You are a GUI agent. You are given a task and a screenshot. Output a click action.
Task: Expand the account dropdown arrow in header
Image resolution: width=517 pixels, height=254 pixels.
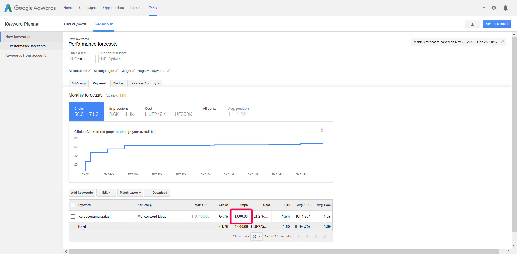(484, 8)
